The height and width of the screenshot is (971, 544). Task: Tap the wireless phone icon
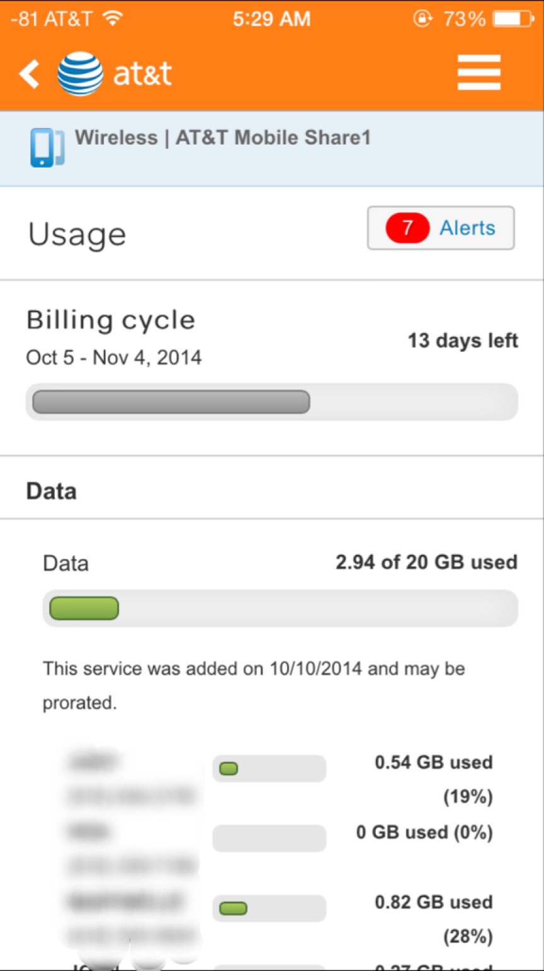pos(47,148)
